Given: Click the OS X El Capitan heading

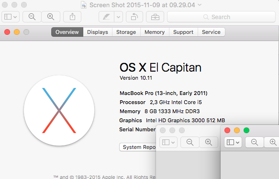Looking at the screenshot, I should (160, 68).
